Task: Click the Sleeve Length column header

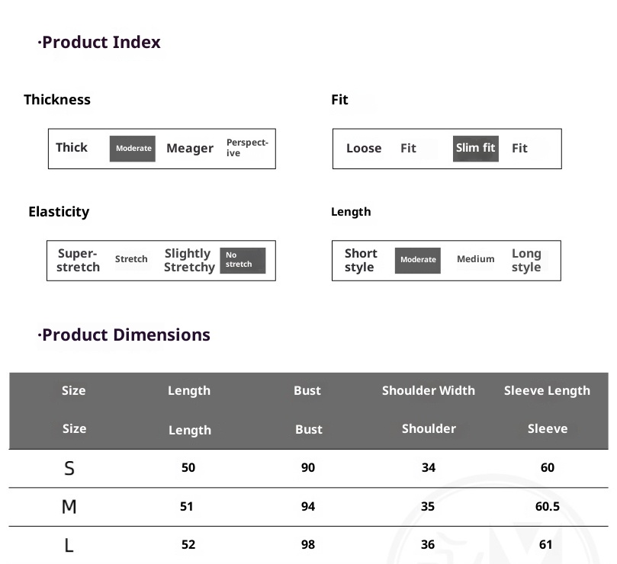Action: pyautogui.click(x=547, y=390)
